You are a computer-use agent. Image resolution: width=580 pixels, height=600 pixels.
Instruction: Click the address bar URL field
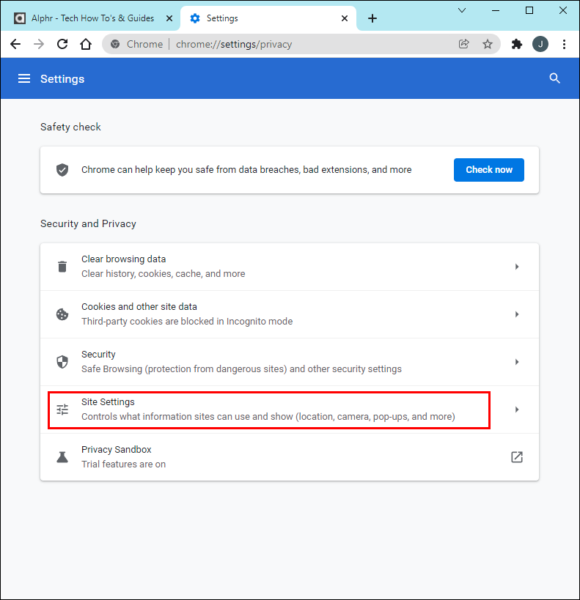coord(293,44)
